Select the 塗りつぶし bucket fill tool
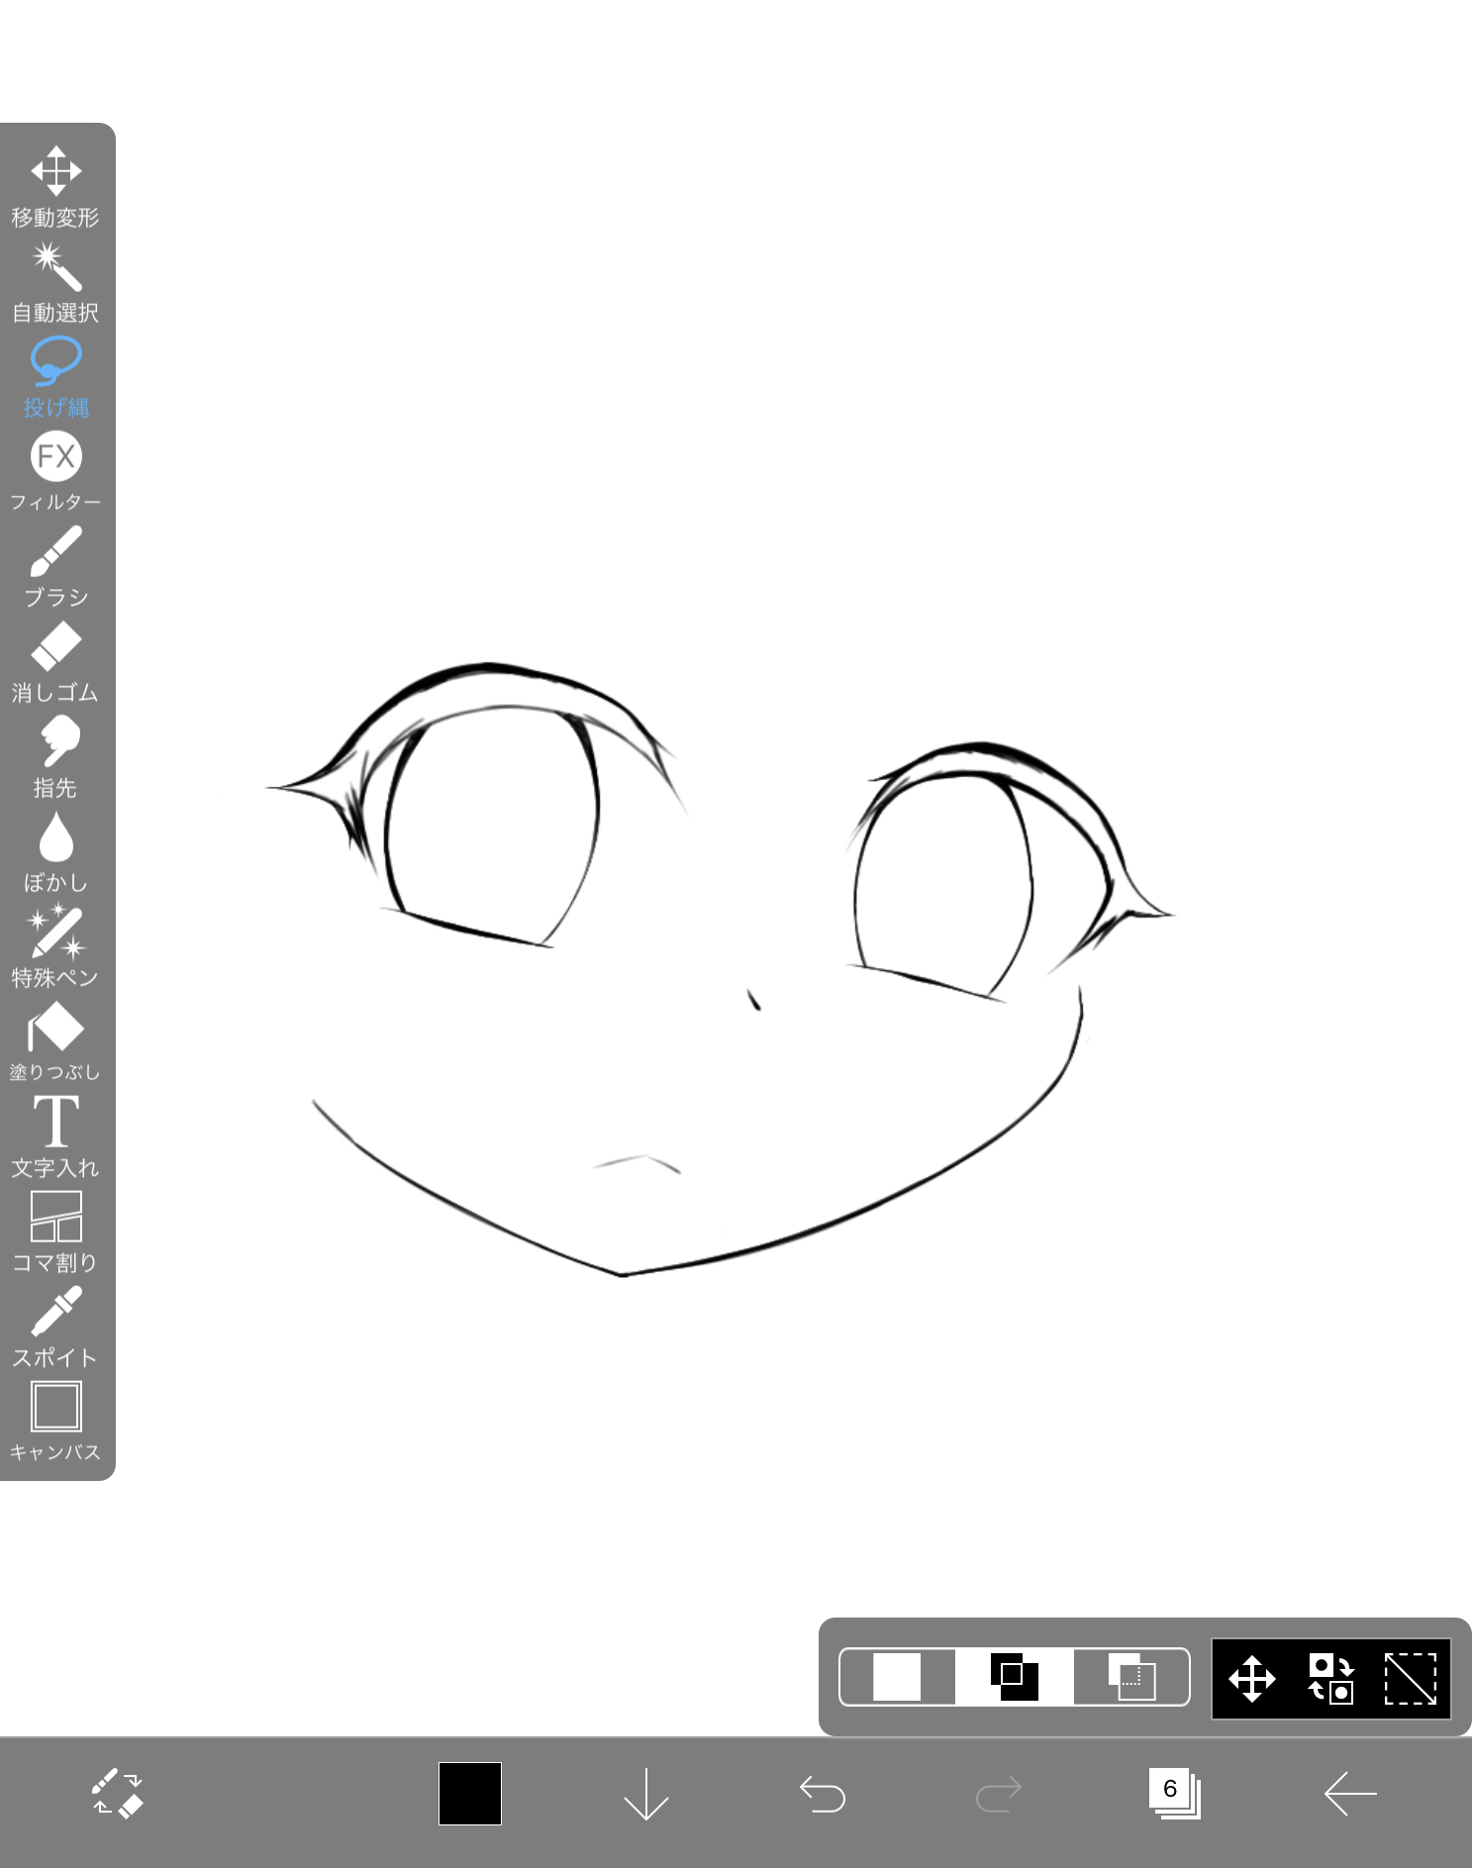Image resolution: width=1472 pixels, height=1868 pixels. 55,1041
